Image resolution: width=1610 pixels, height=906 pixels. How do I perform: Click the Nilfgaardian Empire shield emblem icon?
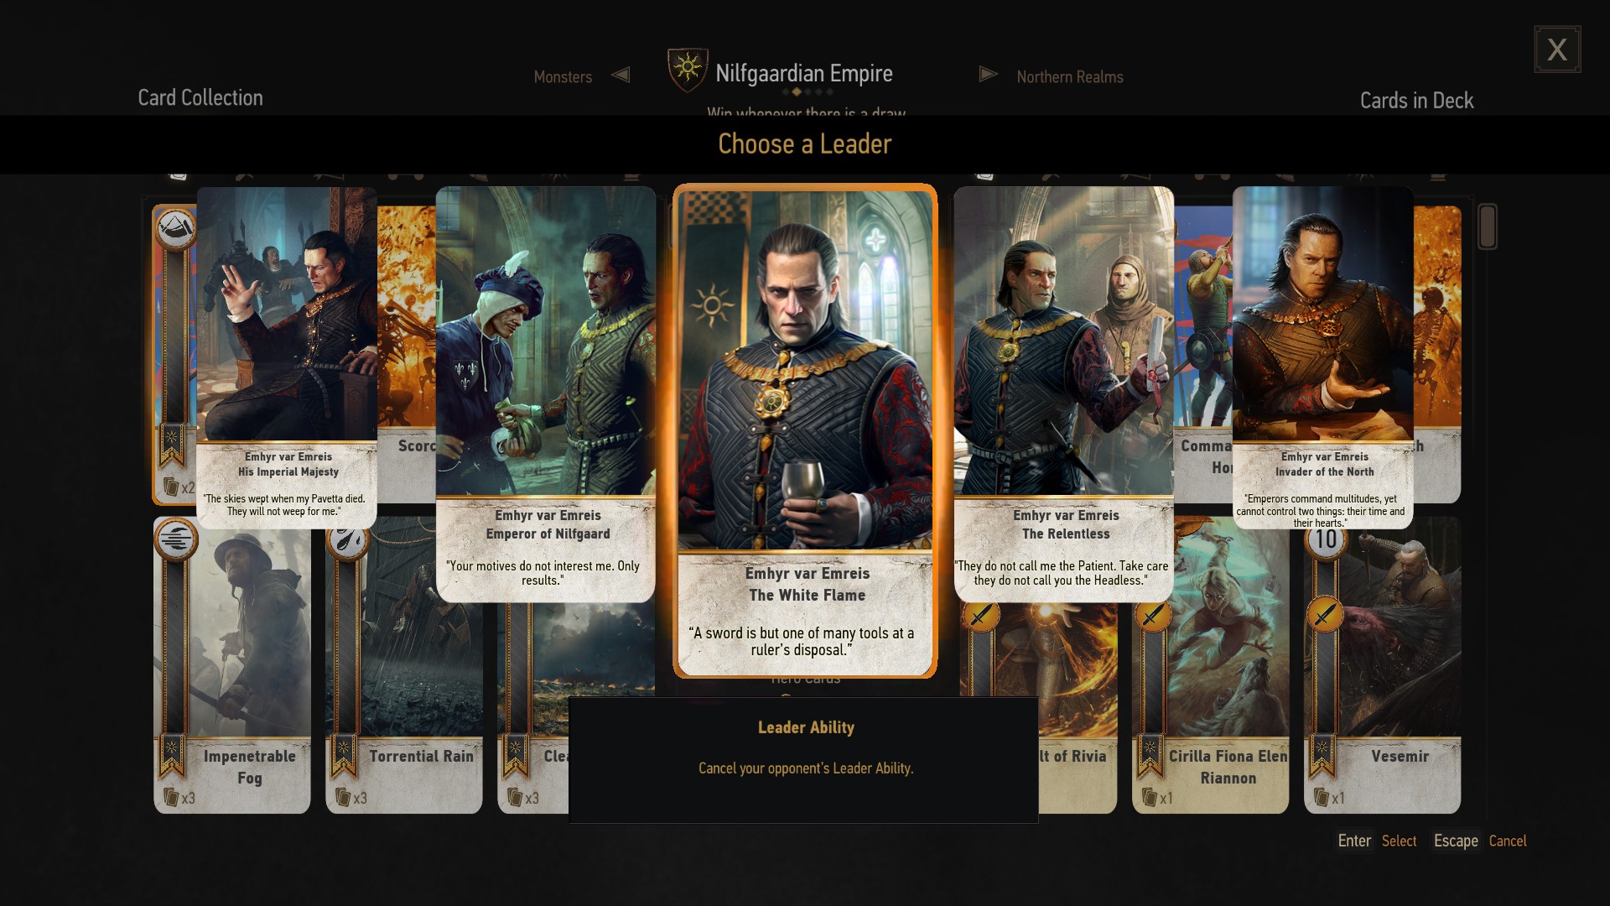pos(687,70)
